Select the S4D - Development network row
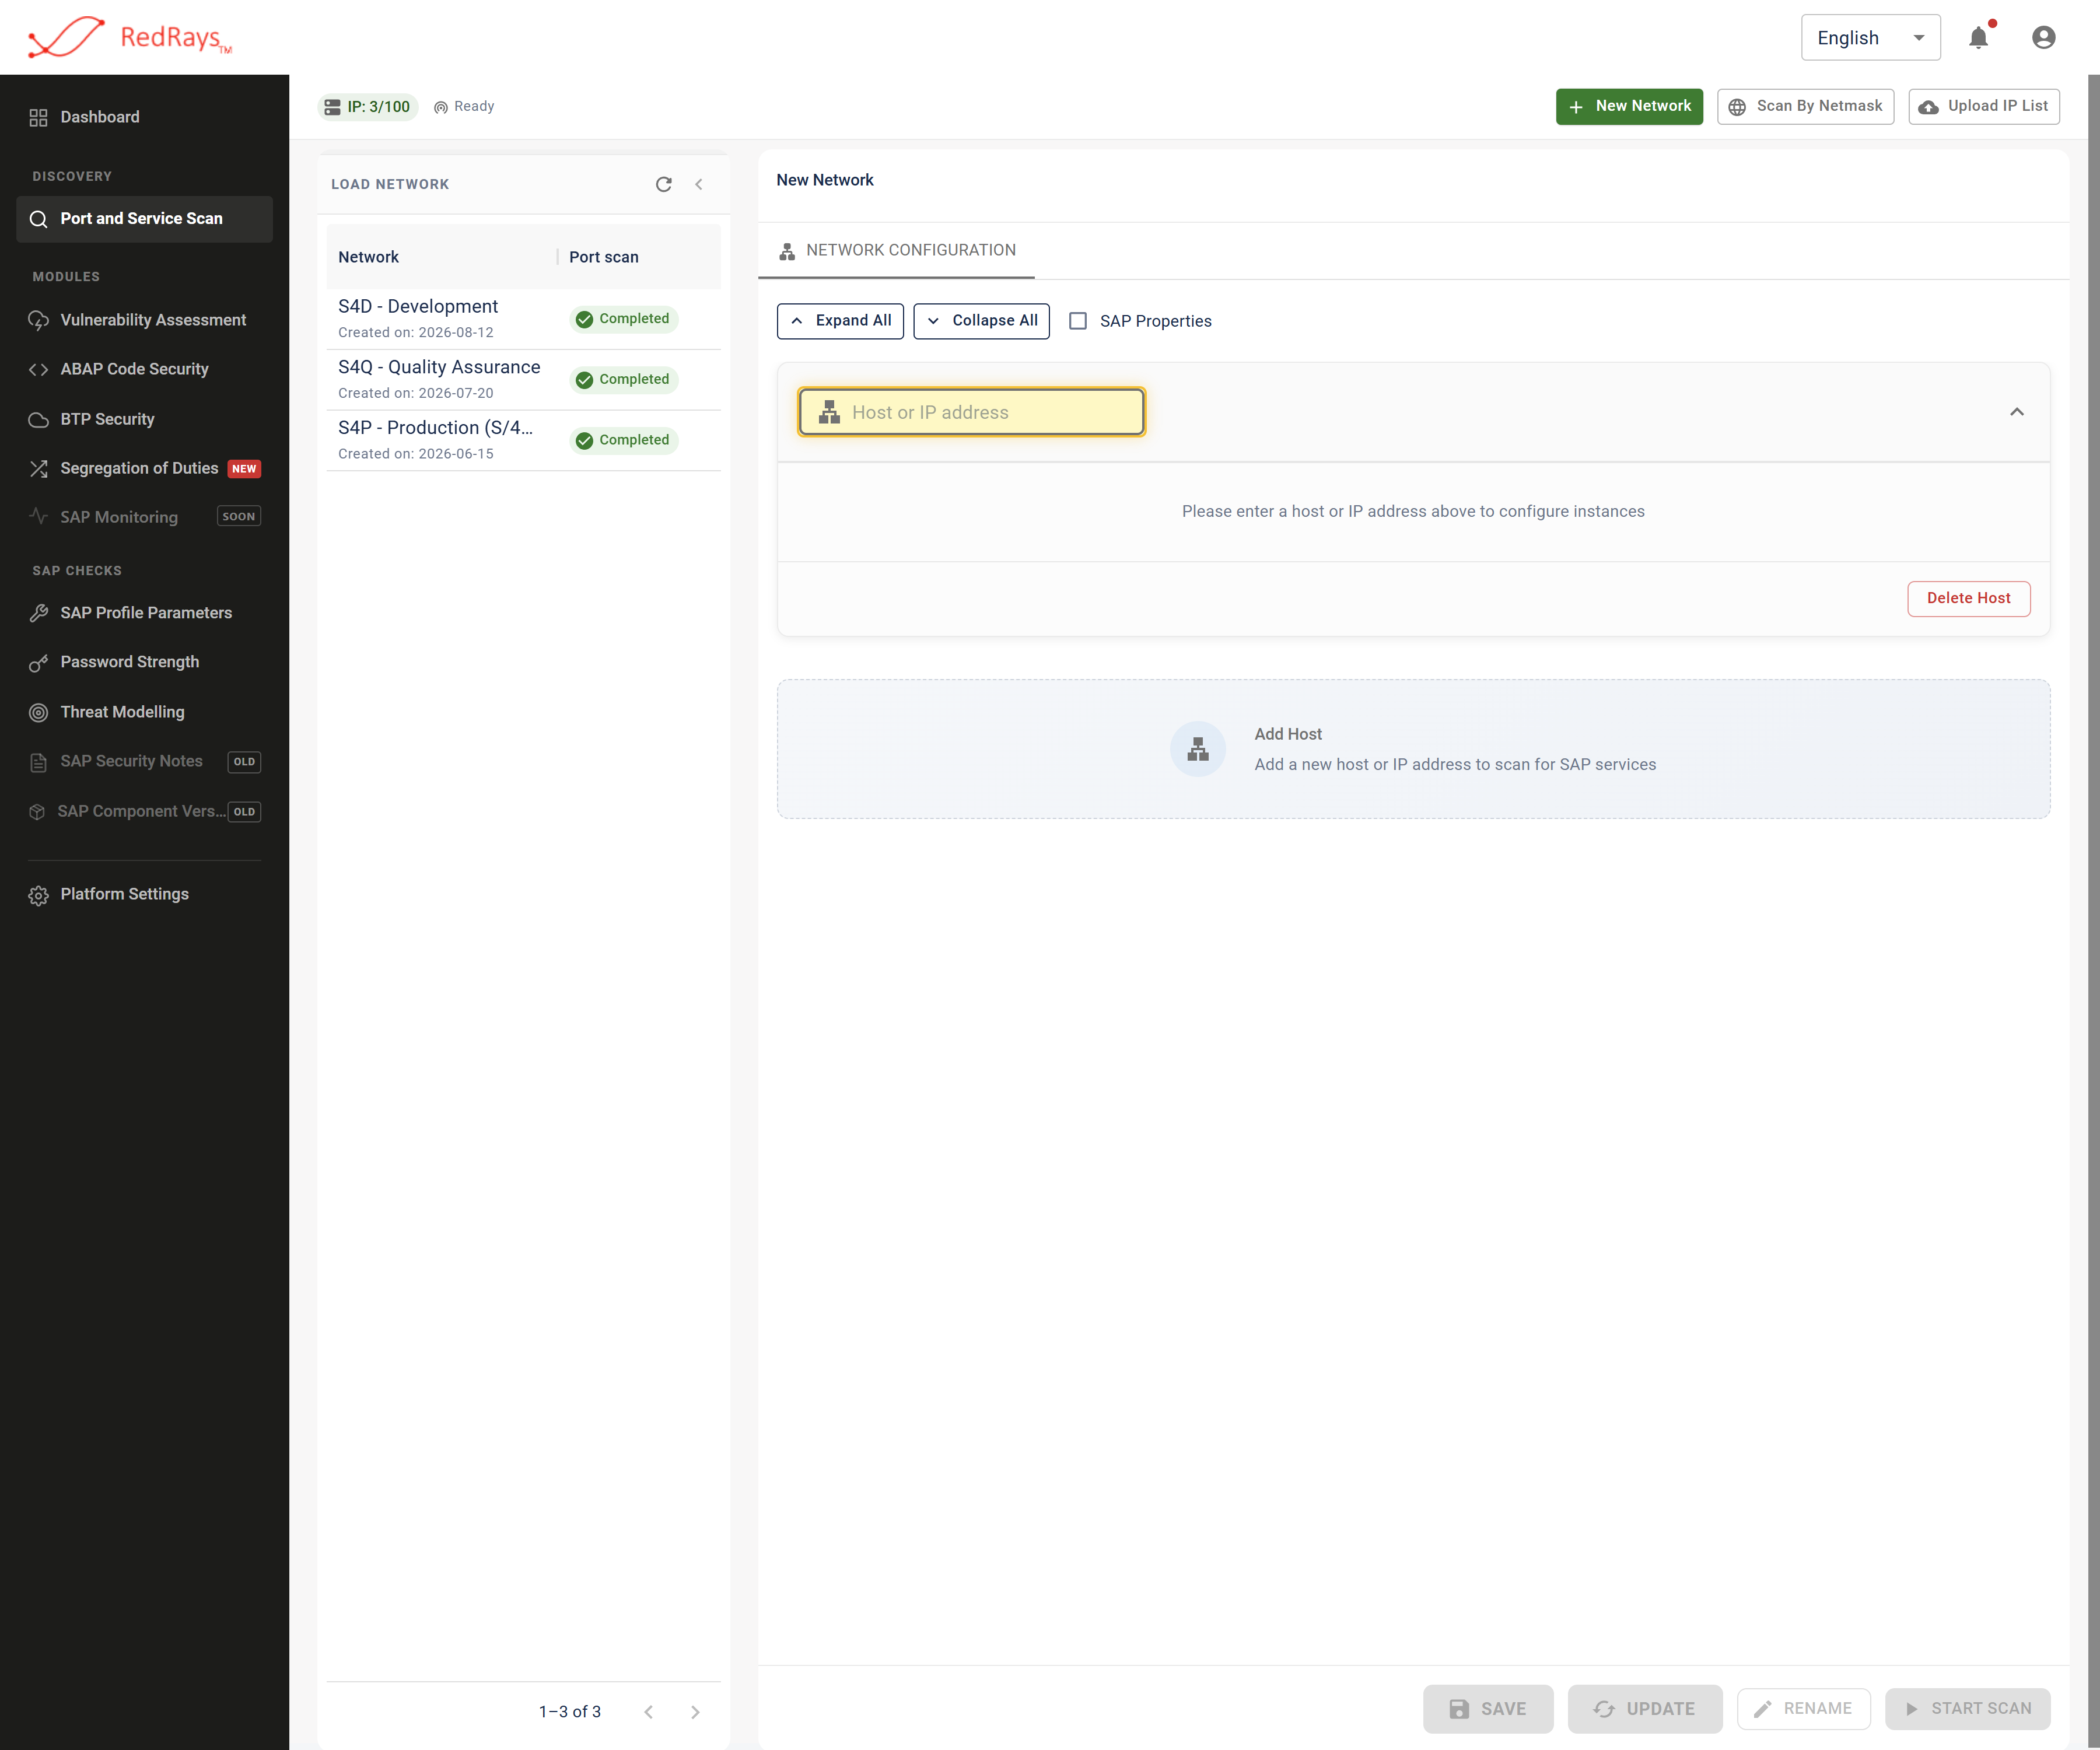Image resolution: width=2100 pixels, height=1750 pixels. [523, 319]
